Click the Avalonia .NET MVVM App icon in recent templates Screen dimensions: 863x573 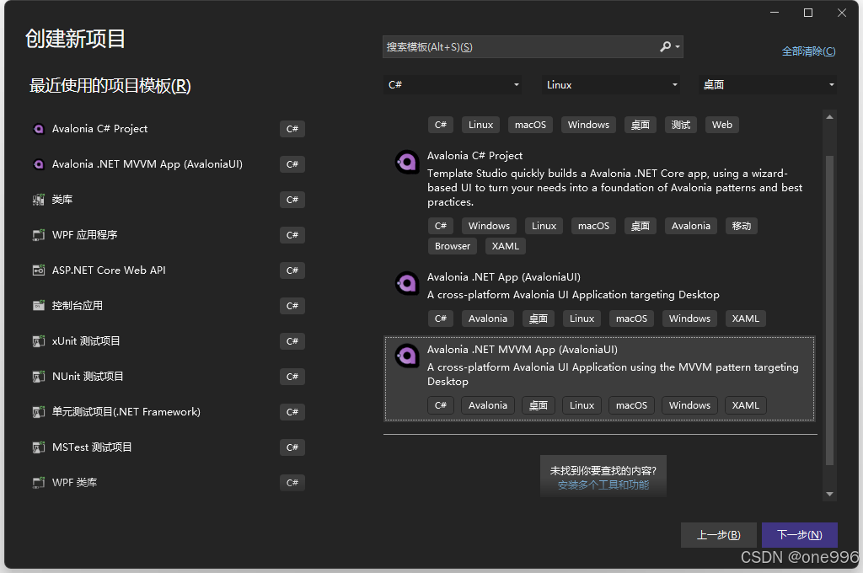point(39,164)
